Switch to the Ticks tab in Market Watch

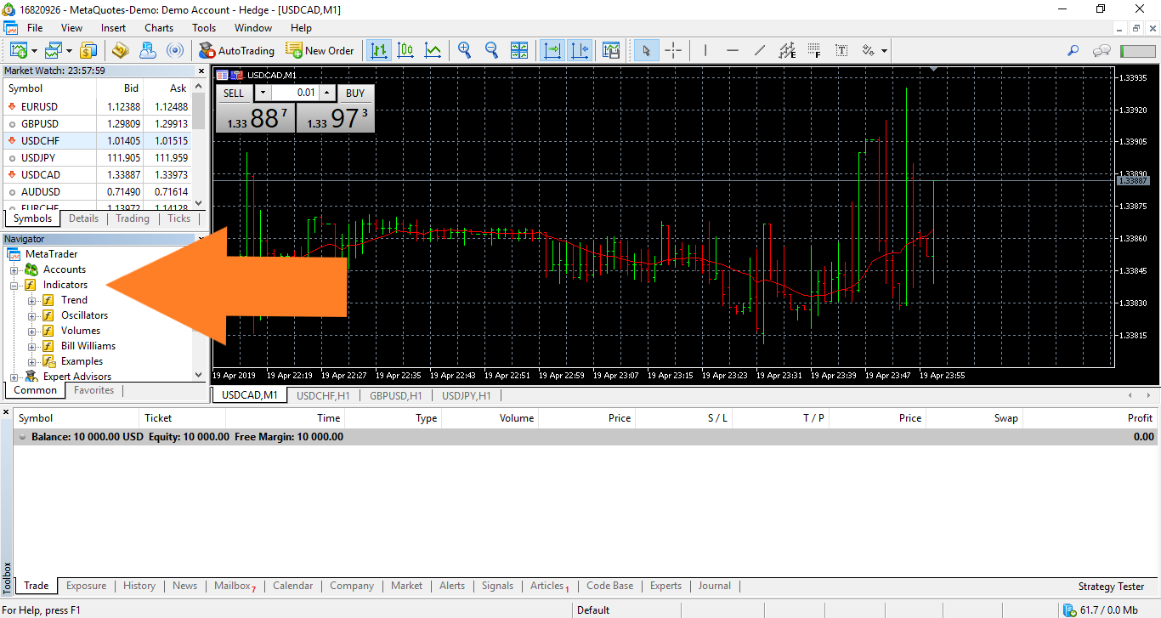click(179, 218)
